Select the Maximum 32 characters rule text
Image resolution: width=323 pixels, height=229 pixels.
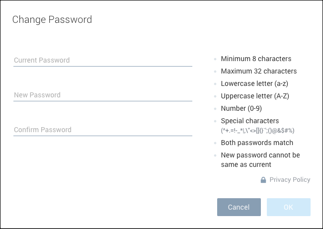tap(258, 71)
